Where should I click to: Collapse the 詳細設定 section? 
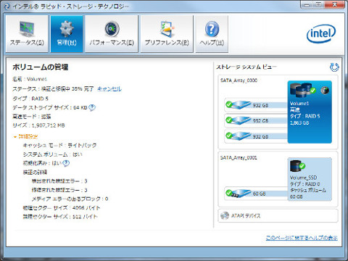click(x=26, y=136)
